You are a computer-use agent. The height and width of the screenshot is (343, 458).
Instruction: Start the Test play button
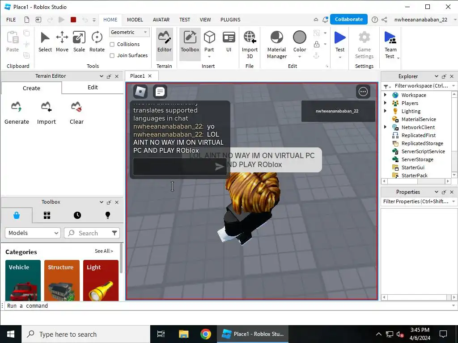[x=340, y=38]
